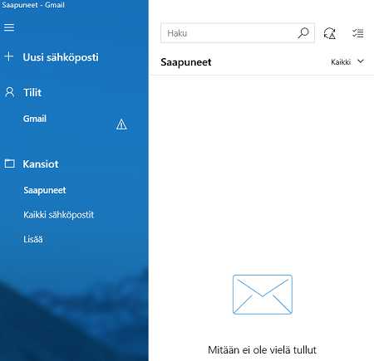Open the Kaikki sähköpostit folder
374x361 pixels.
[58, 215]
